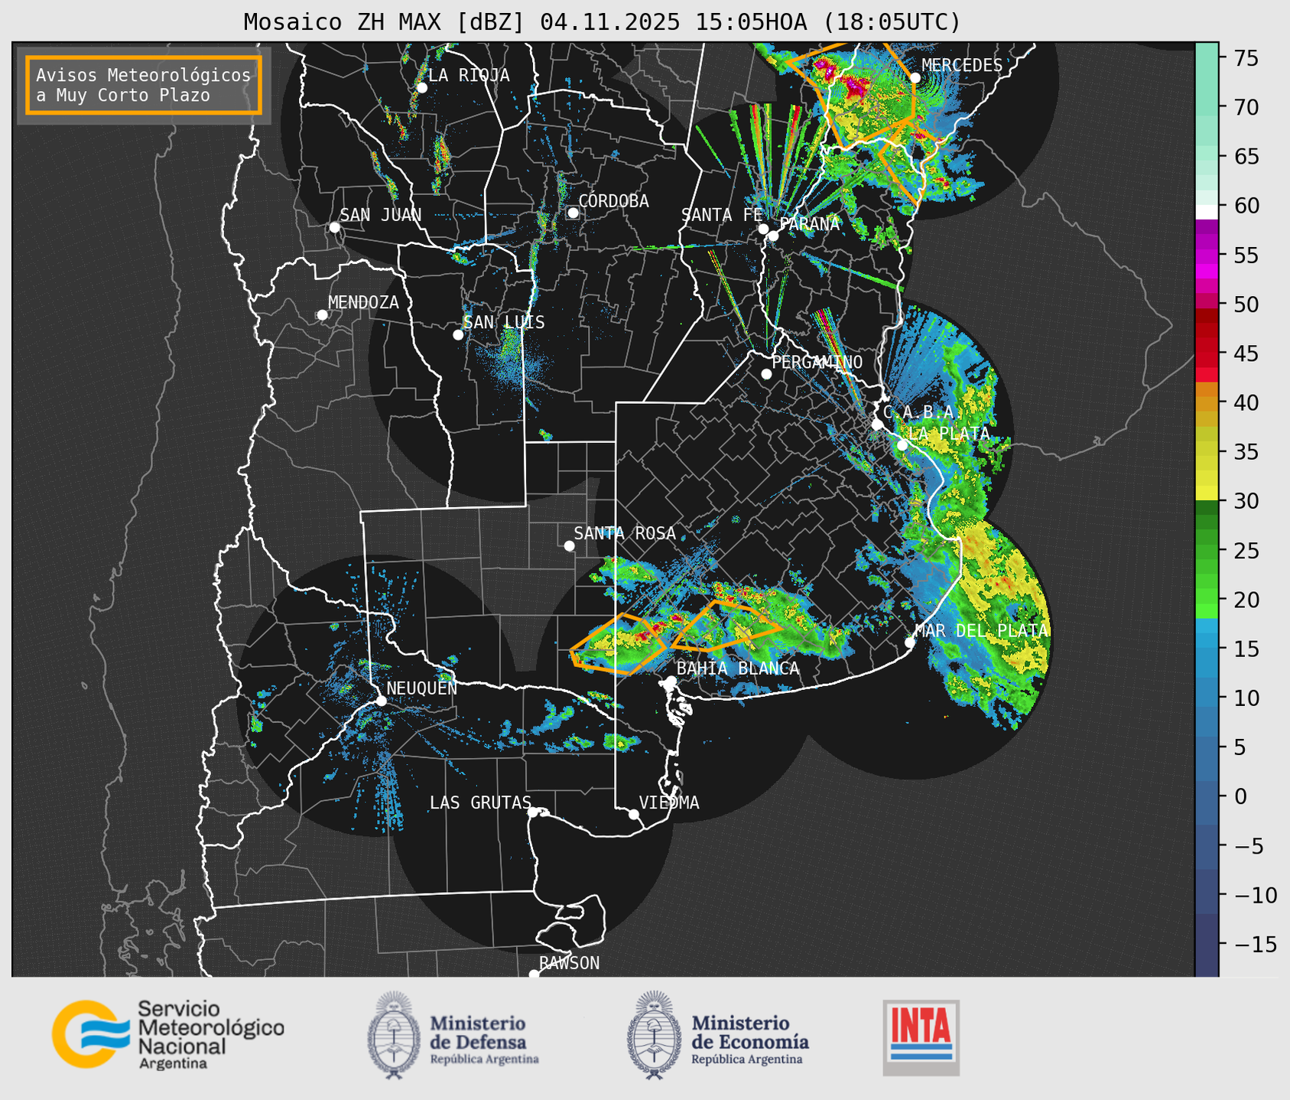Click the MAR DEL PLATA map label
The image size is (1290, 1100).
pos(981,630)
